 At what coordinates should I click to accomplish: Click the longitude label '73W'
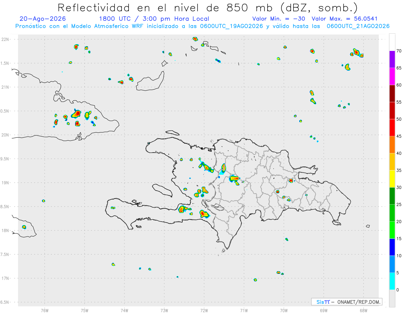coord(164,310)
